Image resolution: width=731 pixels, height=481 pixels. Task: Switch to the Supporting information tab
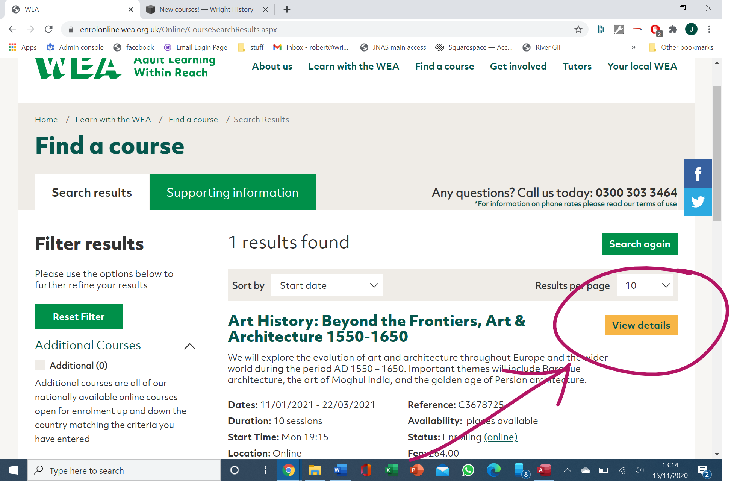[x=232, y=192]
